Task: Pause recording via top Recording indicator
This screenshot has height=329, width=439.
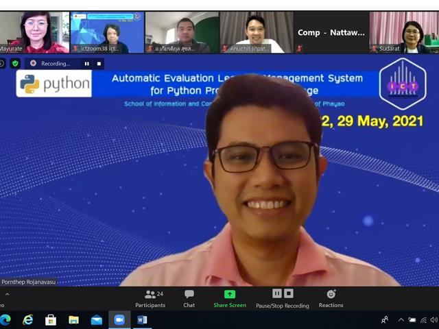Action: click(x=87, y=64)
